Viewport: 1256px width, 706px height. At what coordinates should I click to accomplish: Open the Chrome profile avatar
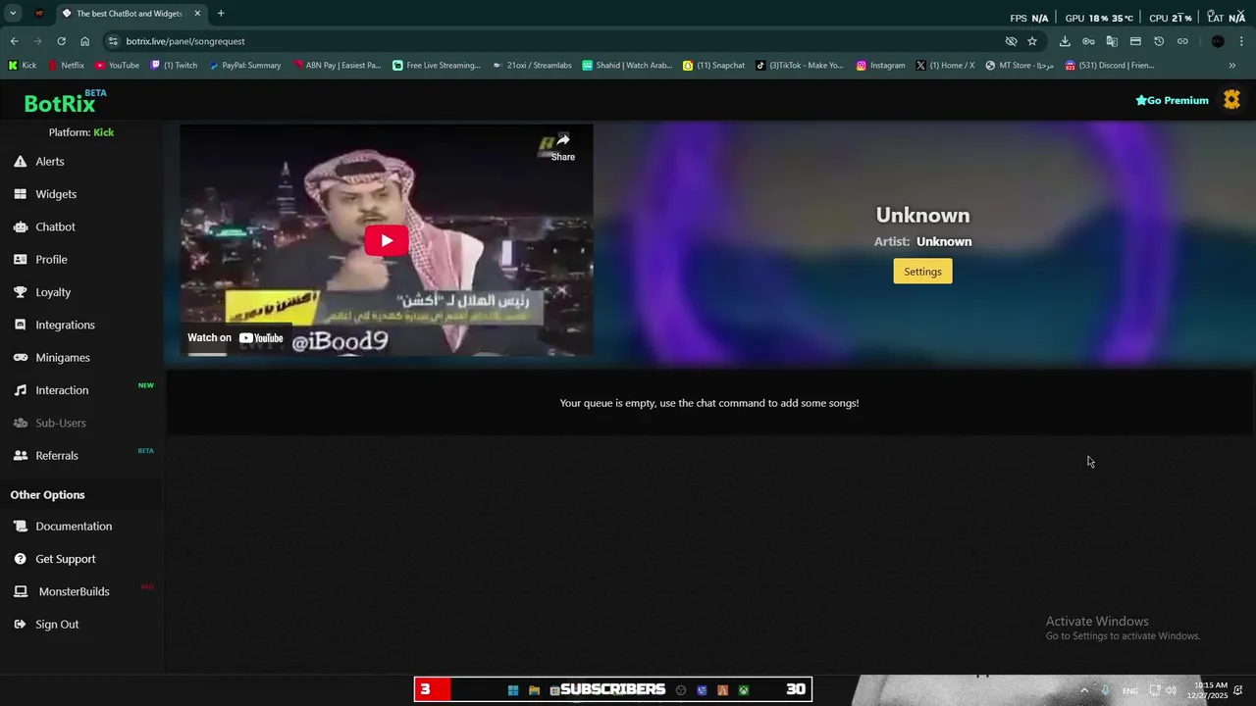coord(1218,41)
